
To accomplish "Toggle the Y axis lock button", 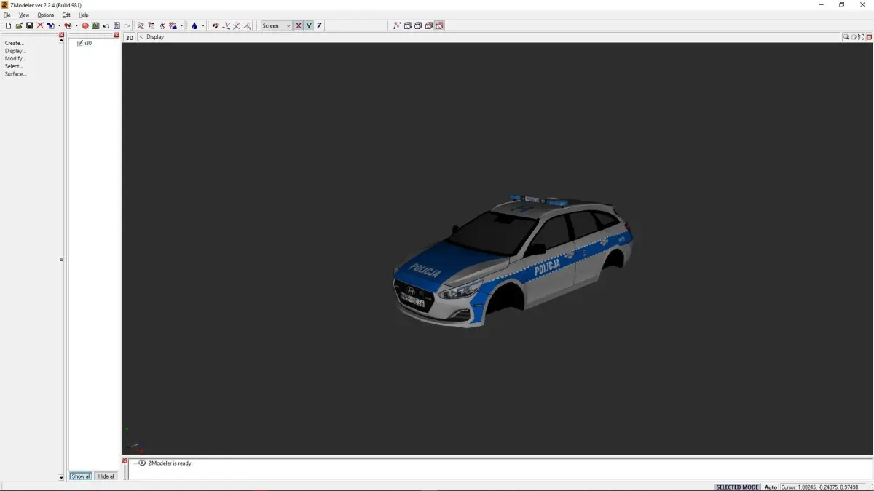I will (309, 25).
